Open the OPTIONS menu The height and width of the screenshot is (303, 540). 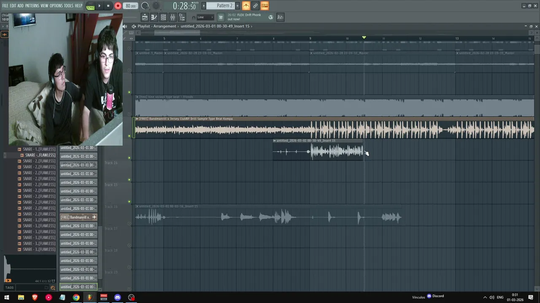pyautogui.click(x=56, y=5)
